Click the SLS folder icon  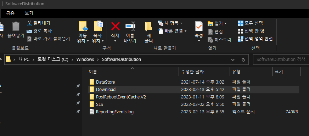(92, 104)
